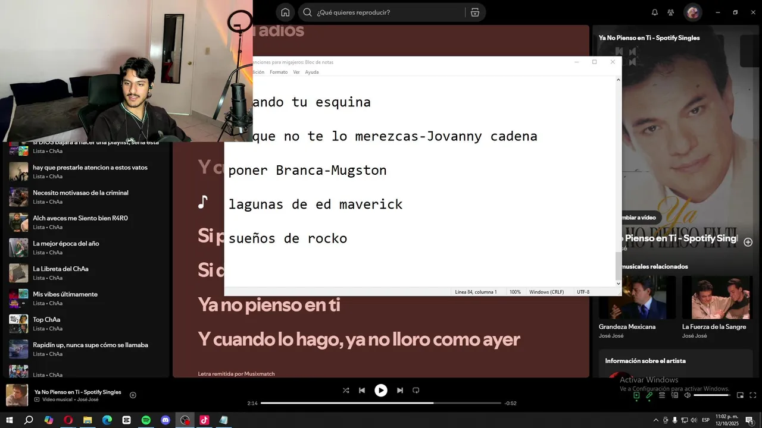Image resolution: width=762 pixels, height=428 pixels.
Task: Open 'La Libreta del ChAa' playlist
Action: 85,273
